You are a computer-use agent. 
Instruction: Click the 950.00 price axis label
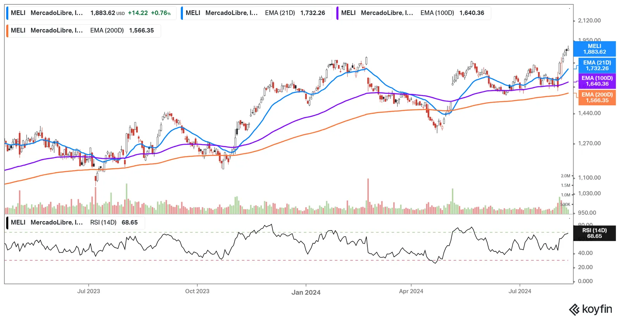tap(587, 213)
